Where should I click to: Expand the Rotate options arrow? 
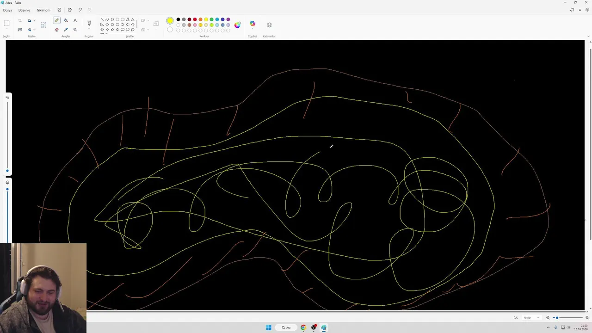(x=34, y=20)
